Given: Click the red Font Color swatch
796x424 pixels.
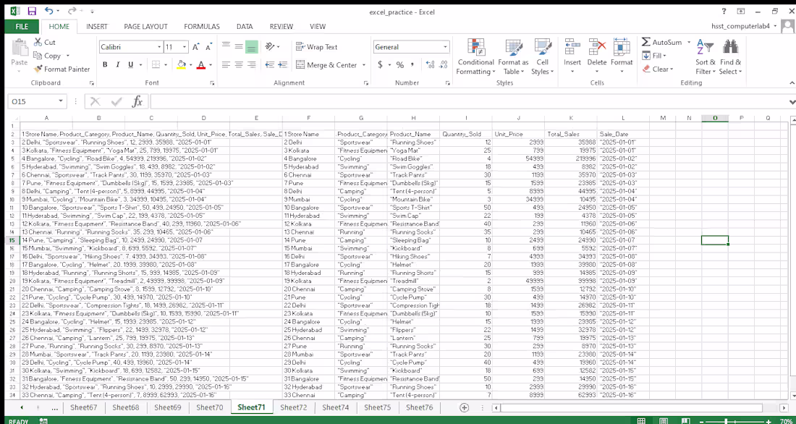Looking at the screenshot, I should pyautogui.click(x=201, y=64).
